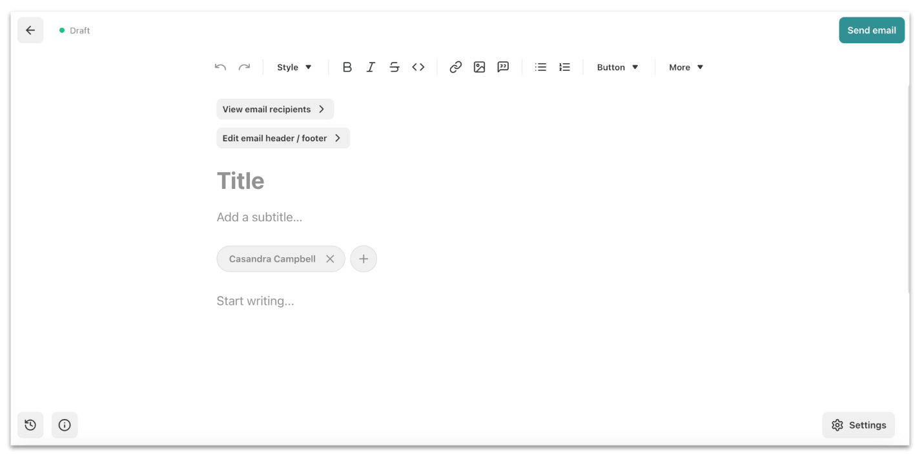Apply bold formatting

click(x=347, y=66)
